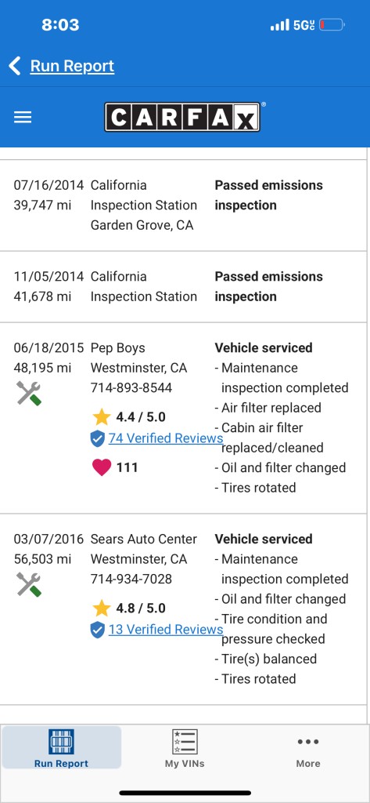Tap the back chevron beside Run Report
370x803 pixels.
[x=15, y=66]
